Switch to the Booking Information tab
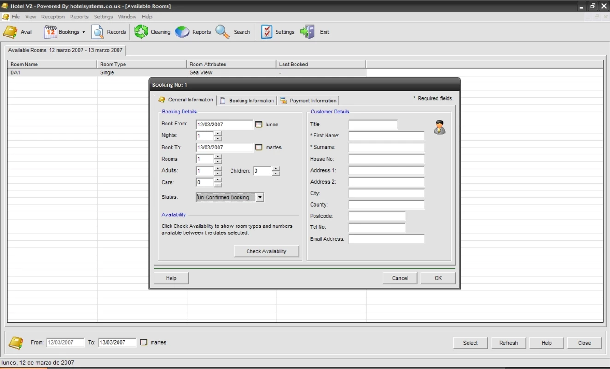The image size is (610, 369). [247, 101]
